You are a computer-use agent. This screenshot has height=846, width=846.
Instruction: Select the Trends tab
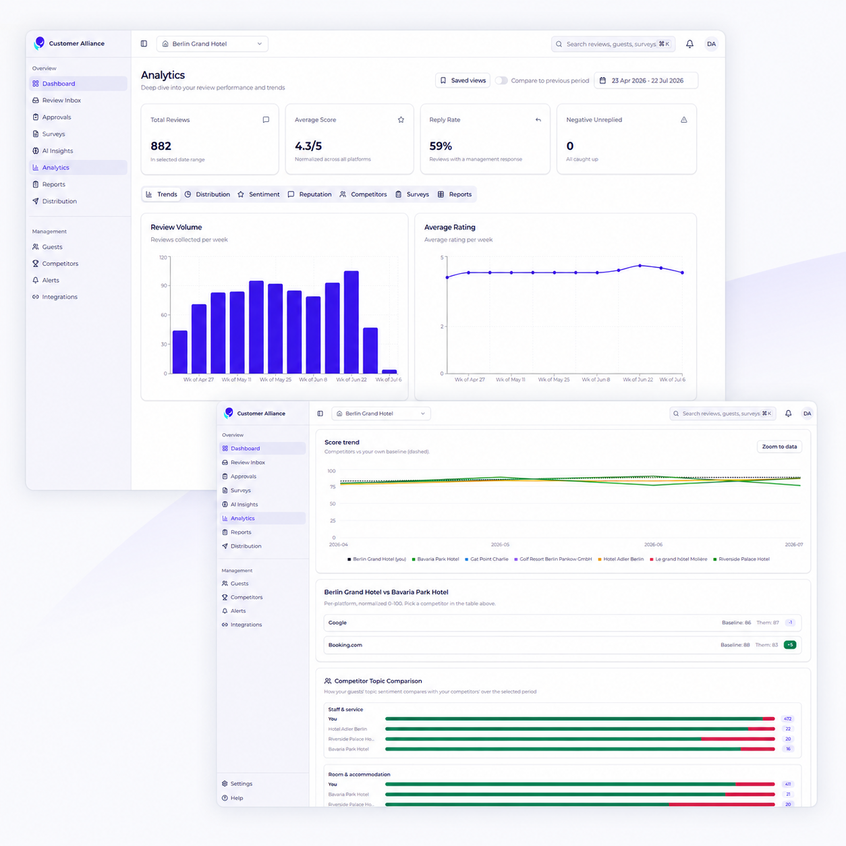coord(161,194)
